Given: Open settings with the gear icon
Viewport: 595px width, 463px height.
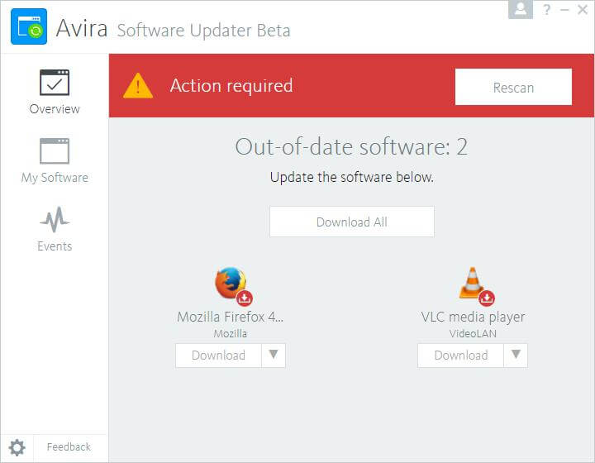Looking at the screenshot, I should pos(17,448).
